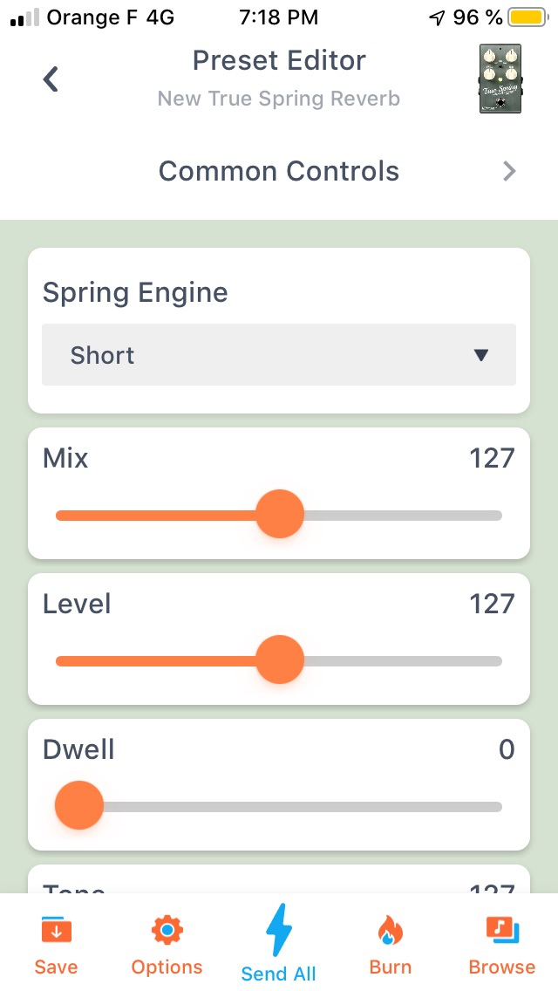Tap the Save label in bottom bar
The height and width of the screenshot is (991, 558).
pos(56,967)
